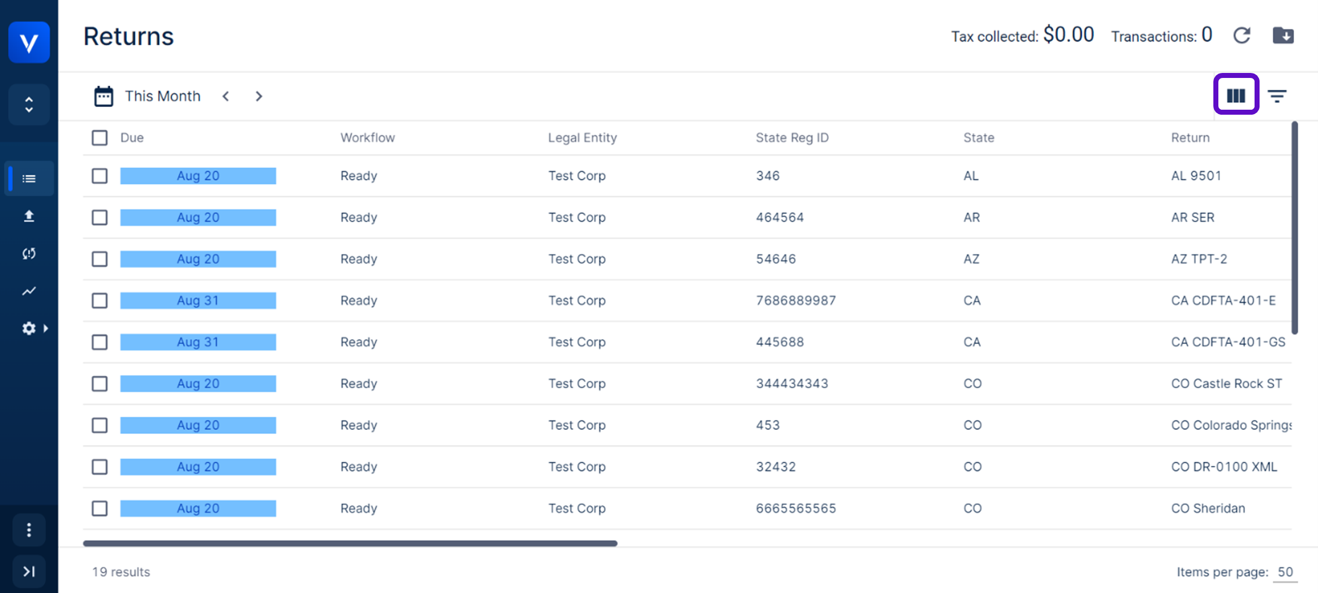Expand the sidebar with the arrow button
Image resolution: width=1318 pixels, height=593 pixels.
tap(29, 571)
